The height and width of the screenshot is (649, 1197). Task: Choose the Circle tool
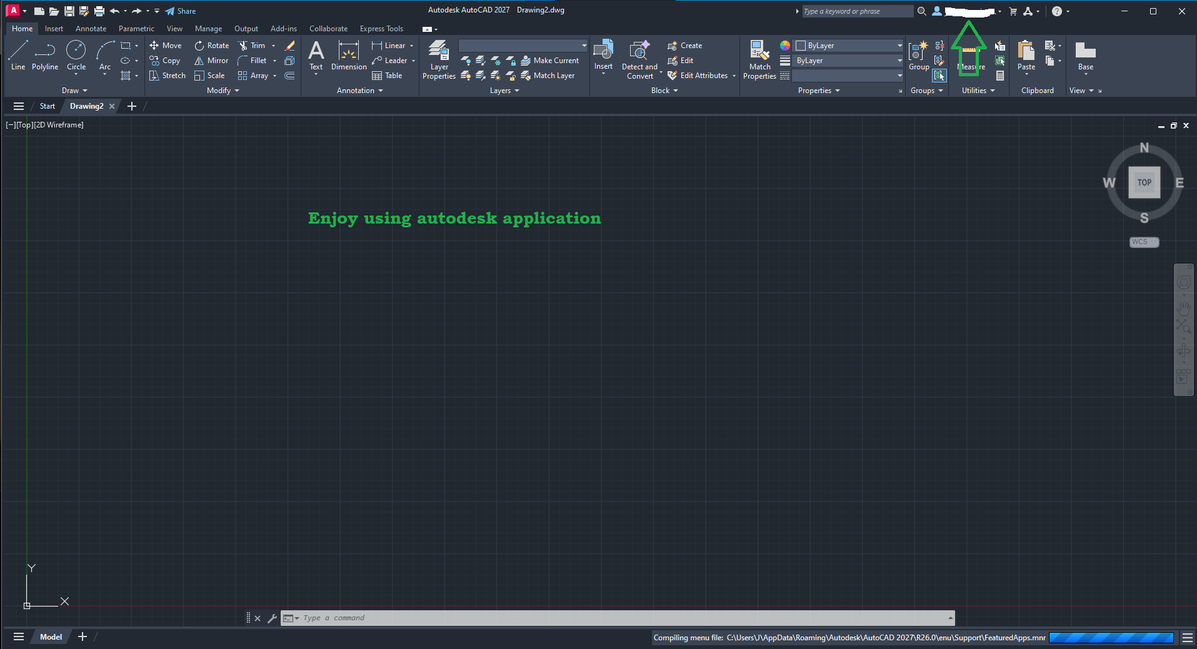(x=76, y=56)
